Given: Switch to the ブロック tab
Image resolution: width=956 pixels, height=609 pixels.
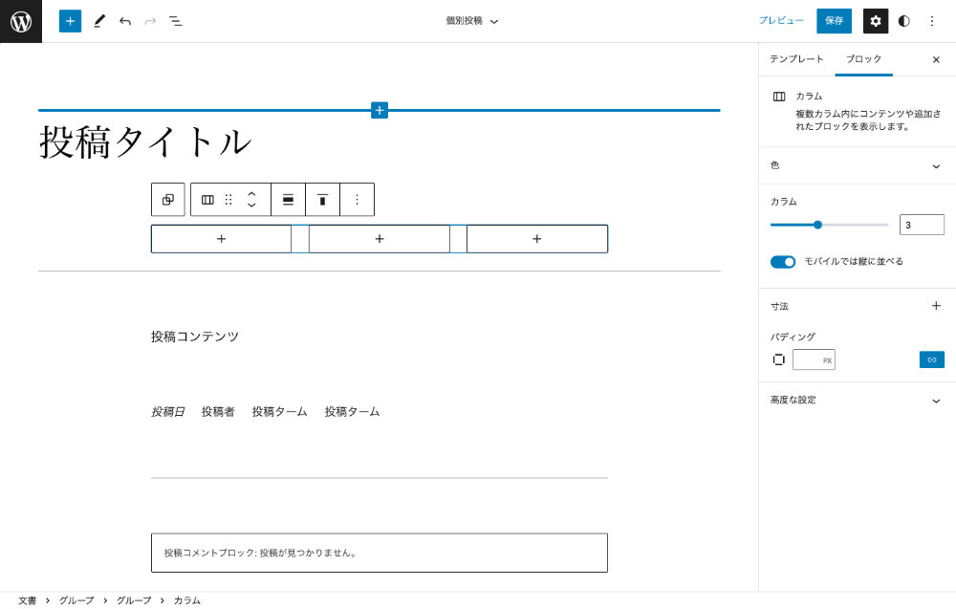Looking at the screenshot, I should click(x=863, y=59).
